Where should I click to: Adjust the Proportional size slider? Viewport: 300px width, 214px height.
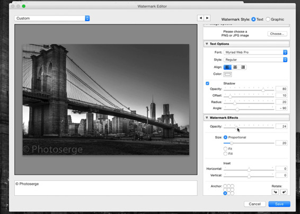click(x=232, y=143)
